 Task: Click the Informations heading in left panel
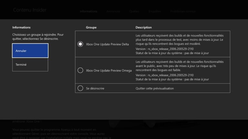[x=21, y=27]
